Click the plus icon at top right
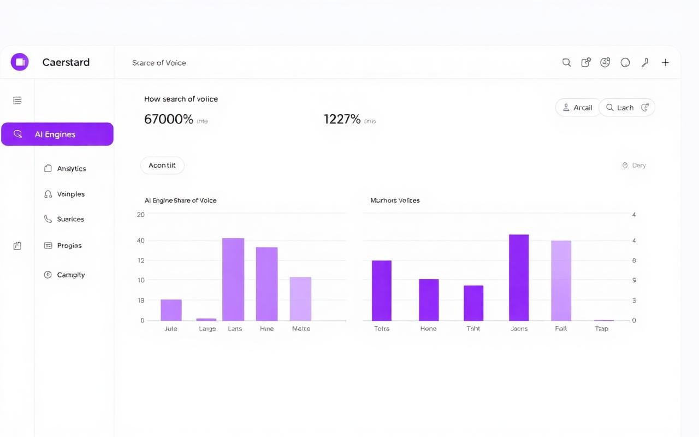699x437 pixels. (x=665, y=63)
